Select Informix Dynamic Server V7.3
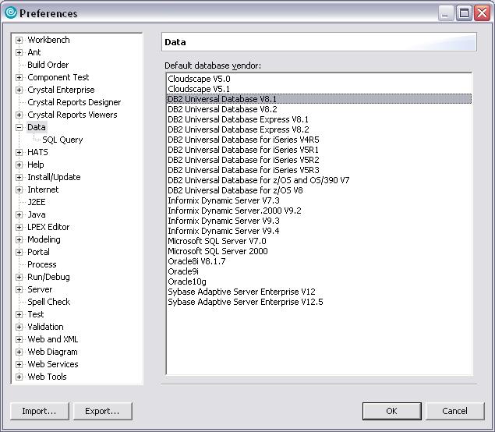495x432 pixels. [x=319, y=200]
